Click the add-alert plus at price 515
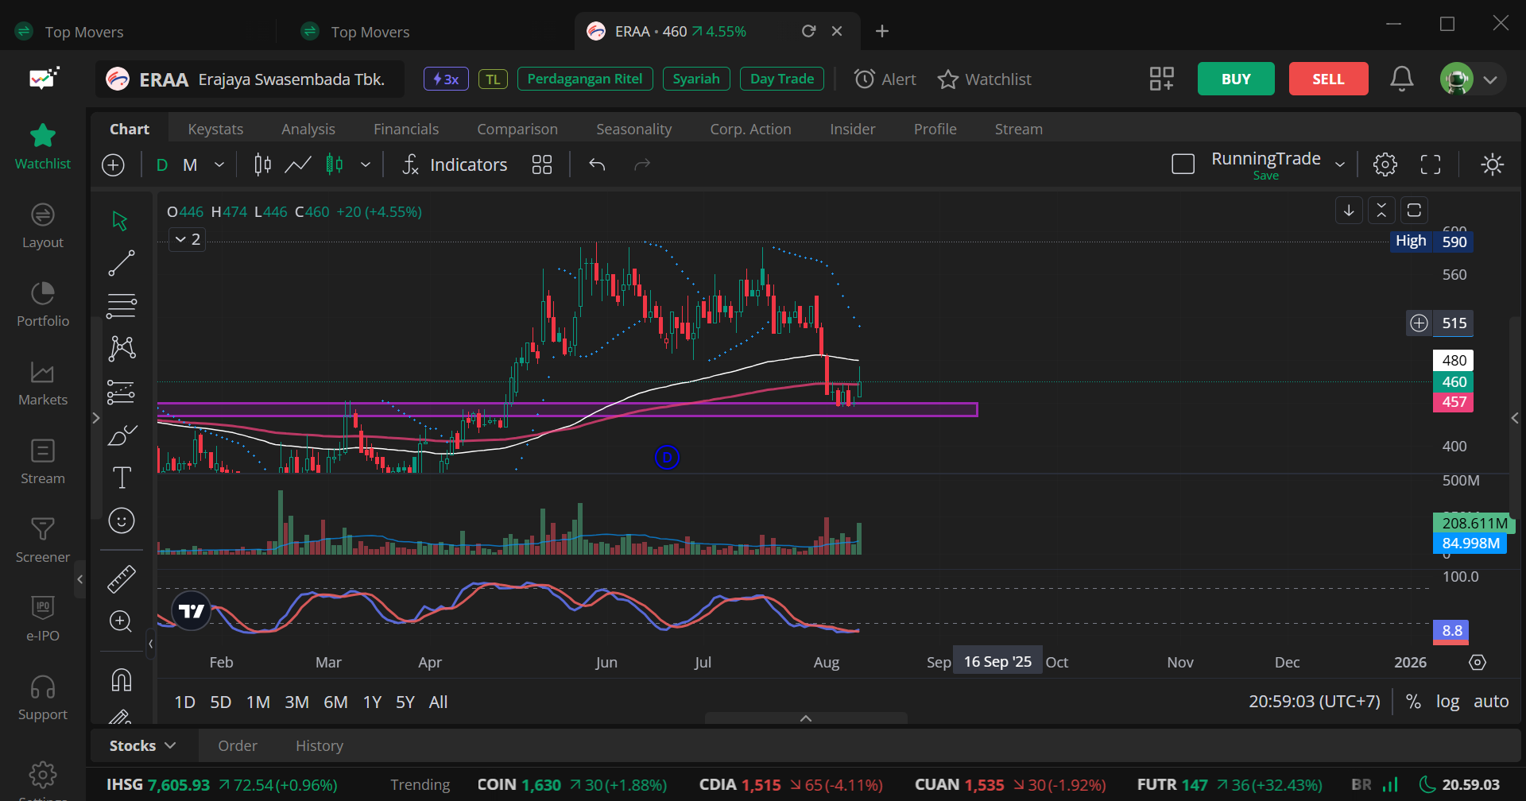 pyautogui.click(x=1419, y=323)
